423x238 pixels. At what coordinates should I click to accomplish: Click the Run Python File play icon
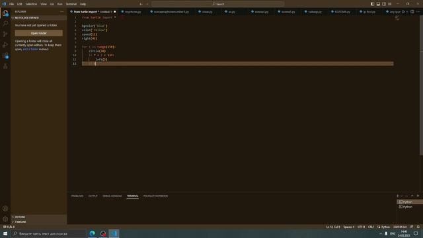tap(403, 12)
